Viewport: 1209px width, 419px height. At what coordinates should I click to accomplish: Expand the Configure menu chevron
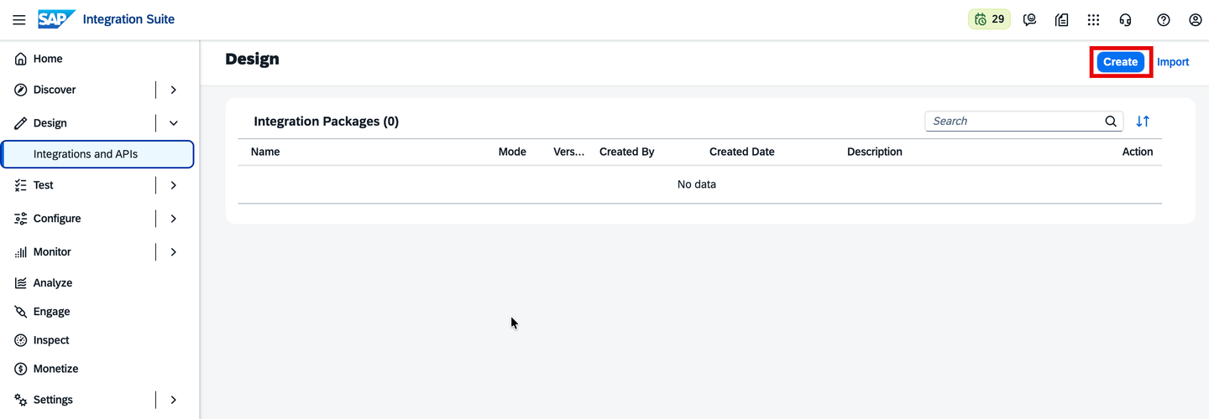click(x=174, y=219)
